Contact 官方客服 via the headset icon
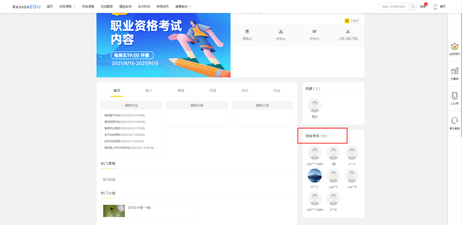Image resolution: width=462 pixels, height=225 pixels. click(454, 121)
